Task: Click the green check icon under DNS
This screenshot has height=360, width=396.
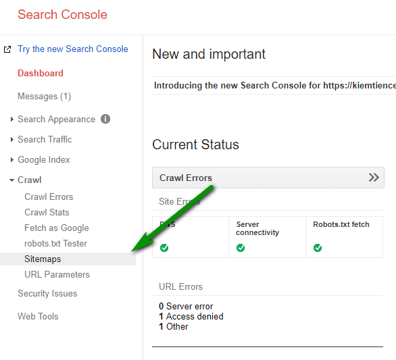Action: coord(164,248)
